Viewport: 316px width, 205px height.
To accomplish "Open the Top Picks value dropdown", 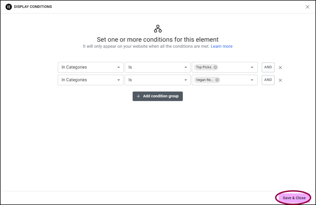I will (252, 67).
